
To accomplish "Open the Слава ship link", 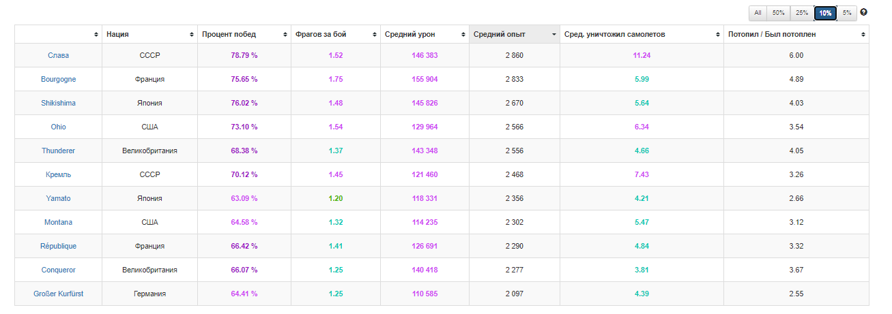I will (x=58, y=55).
